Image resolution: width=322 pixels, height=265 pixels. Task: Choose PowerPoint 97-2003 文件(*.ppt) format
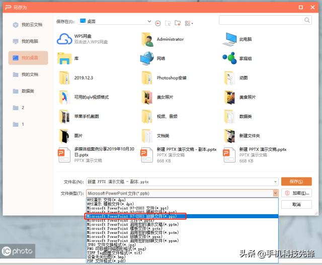coord(182,208)
